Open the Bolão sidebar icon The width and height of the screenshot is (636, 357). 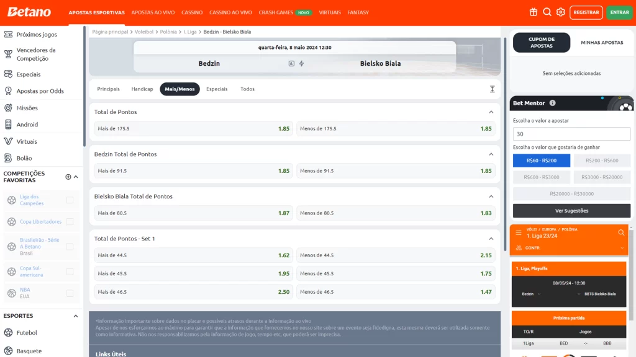(x=8, y=158)
